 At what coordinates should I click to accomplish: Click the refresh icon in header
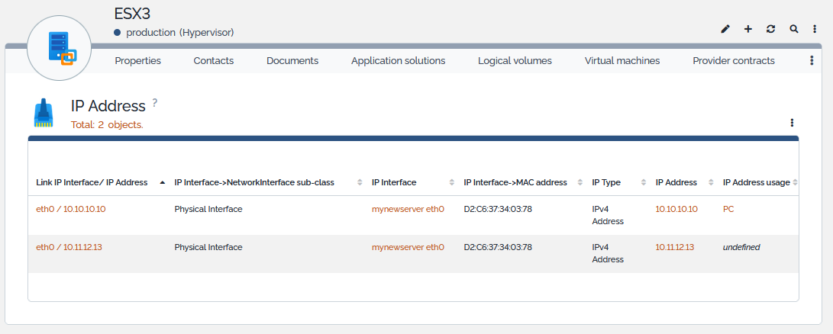[x=771, y=29]
